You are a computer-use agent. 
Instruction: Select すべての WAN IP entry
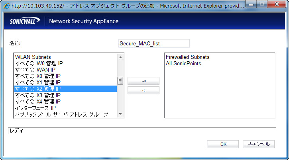[x=66, y=70]
